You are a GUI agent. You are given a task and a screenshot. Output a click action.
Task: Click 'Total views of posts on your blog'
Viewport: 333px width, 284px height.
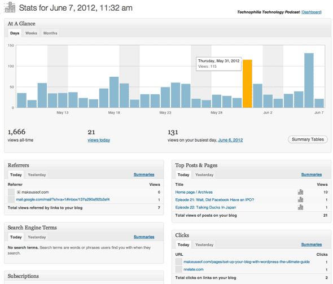(x=206, y=215)
